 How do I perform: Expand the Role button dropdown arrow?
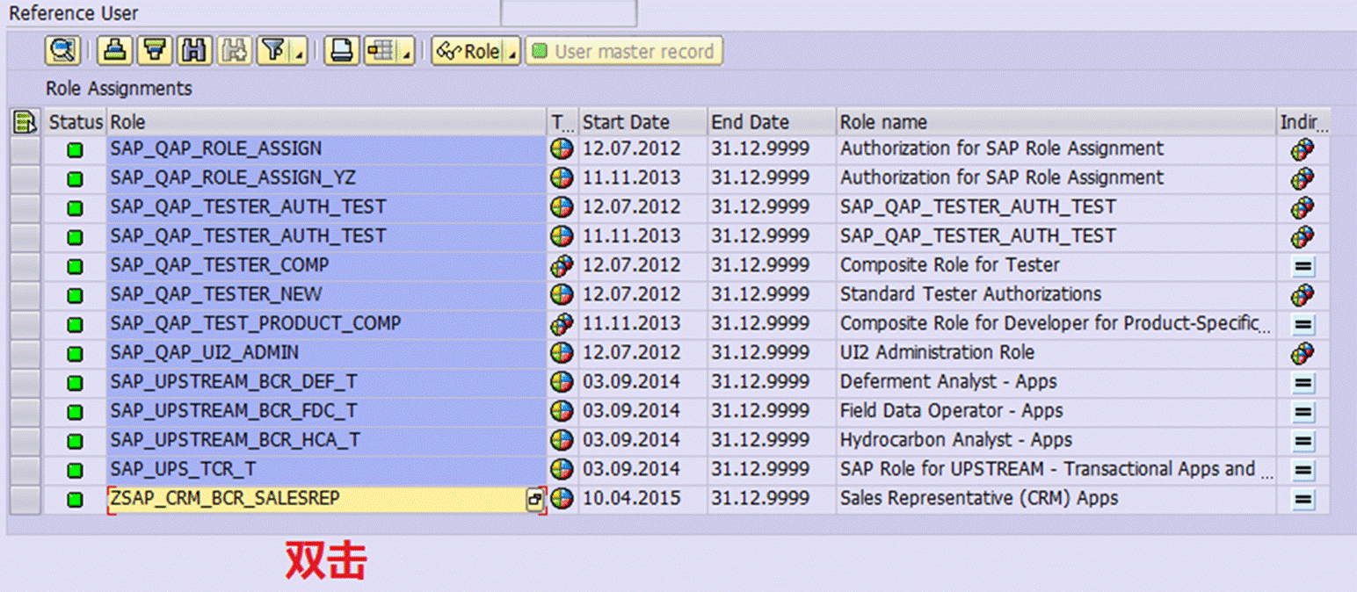pyautogui.click(x=512, y=52)
